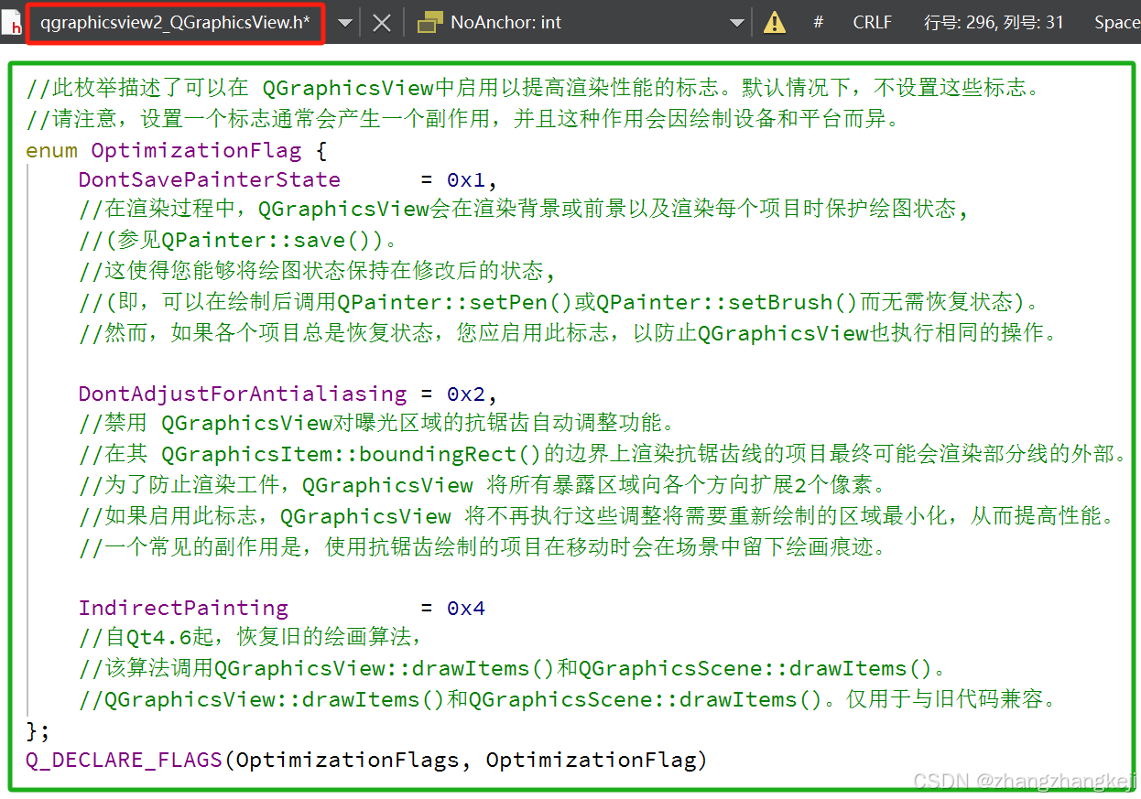The height and width of the screenshot is (799, 1141).
Task: Expand the symbol list dropdown arrow
Action: pyautogui.click(x=737, y=23)
